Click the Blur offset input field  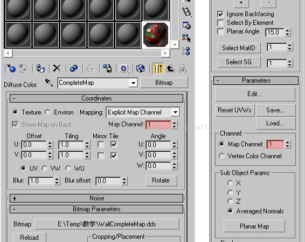pos(108,181)
